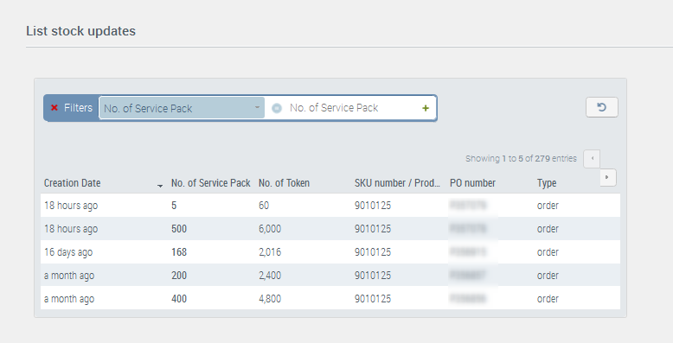Add filter with the green plus icon
The height and width of the screenshot is (343, 673).
pos(426,109)
